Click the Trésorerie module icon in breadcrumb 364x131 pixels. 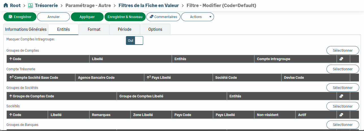(x=30, y=5)
